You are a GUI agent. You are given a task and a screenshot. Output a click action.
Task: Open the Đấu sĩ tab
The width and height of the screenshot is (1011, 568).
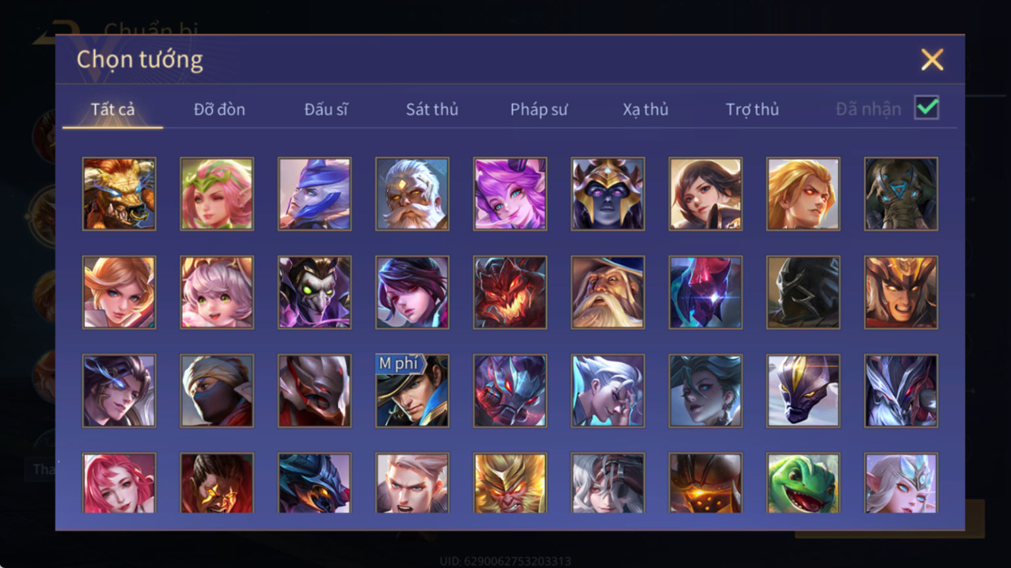pyautogui.click(x=326, y=109)
